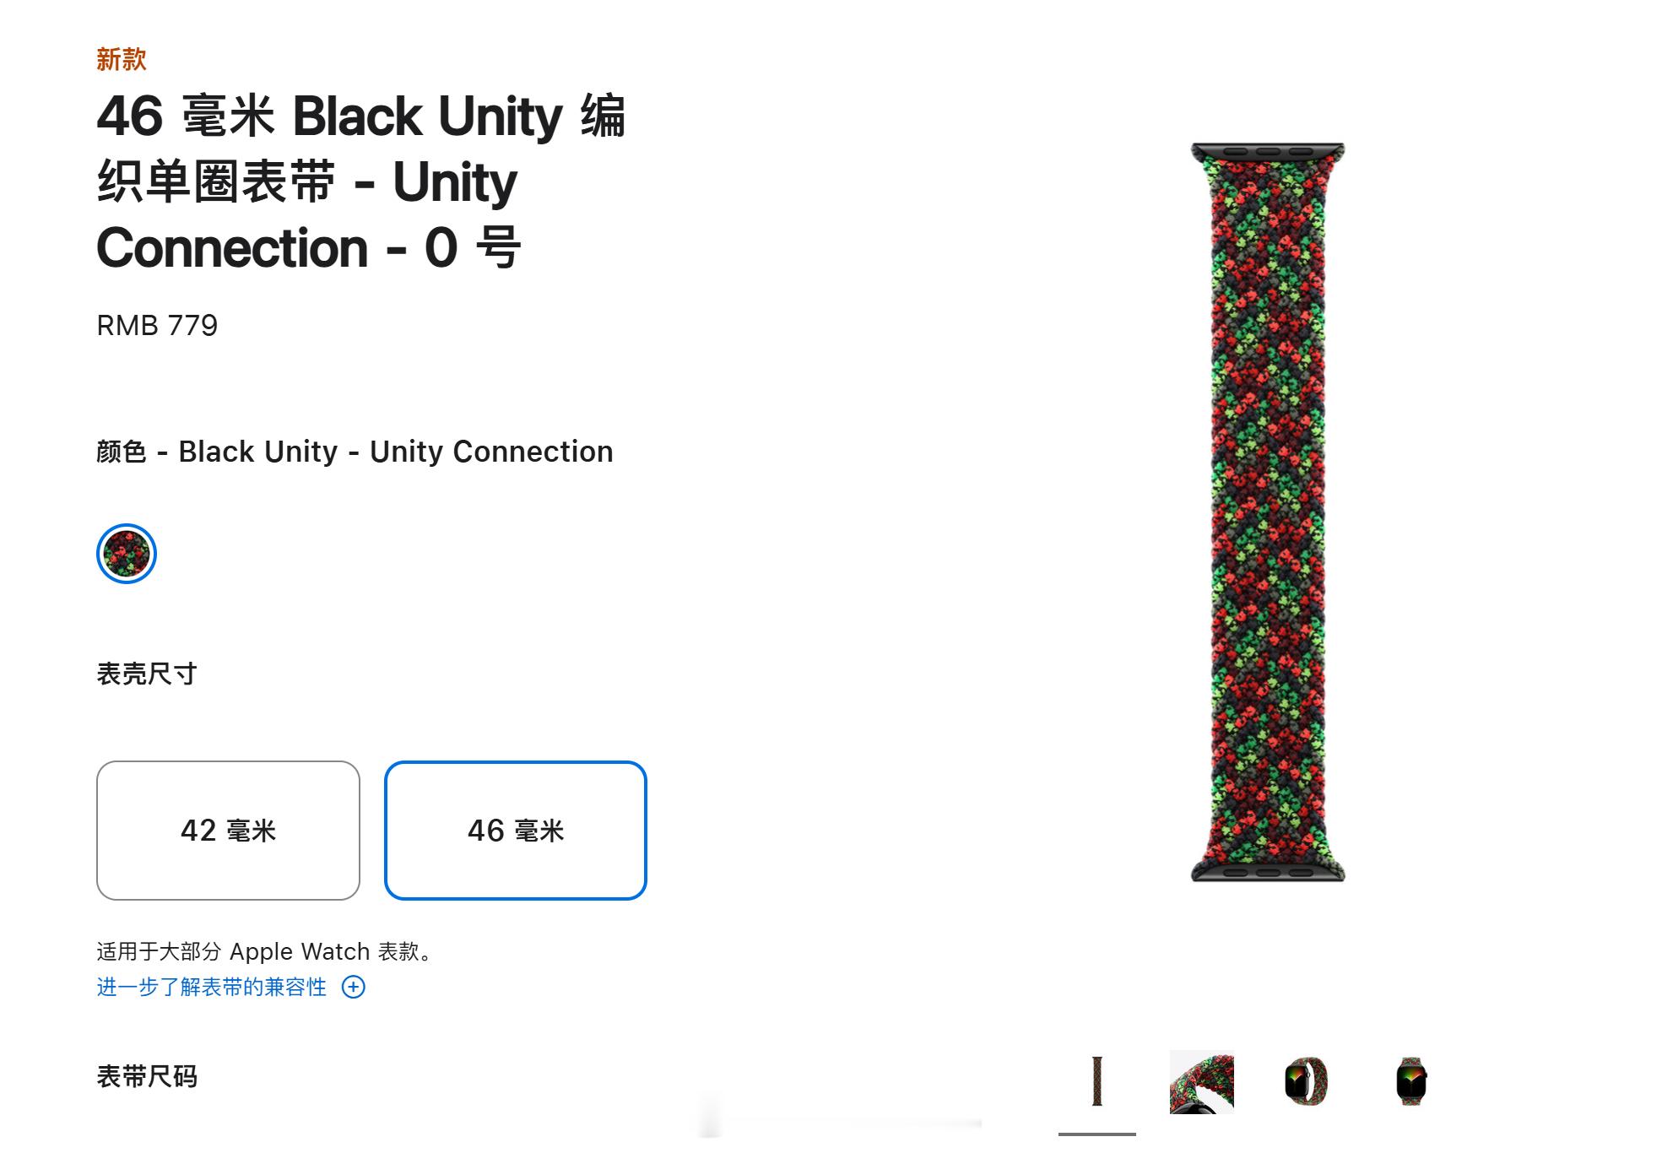The height and width of the screenshot is (1153, 1673).
Task: Click the 适用于大部分 Apple Watch 表款 text
Action: tap(265, 951)
